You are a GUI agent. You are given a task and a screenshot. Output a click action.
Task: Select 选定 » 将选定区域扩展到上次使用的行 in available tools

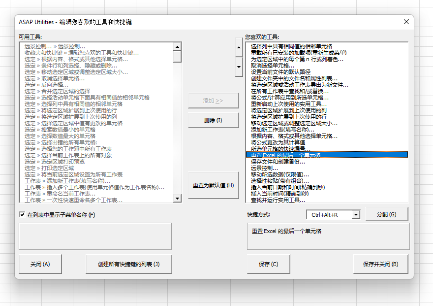tap(71, 110)
